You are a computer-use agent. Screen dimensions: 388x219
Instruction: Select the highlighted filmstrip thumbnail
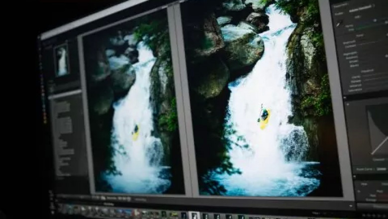pos(194,216)
